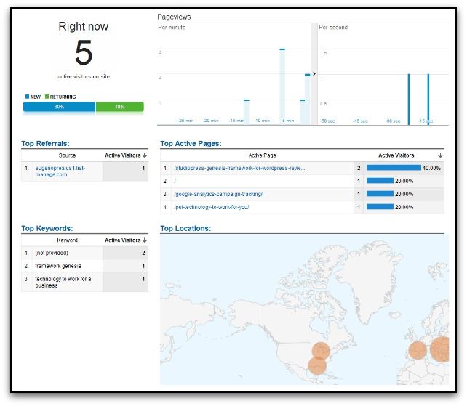Click the "Right now" heading
The height and width of the screenshot is (406, 467).
pos(84,26)
